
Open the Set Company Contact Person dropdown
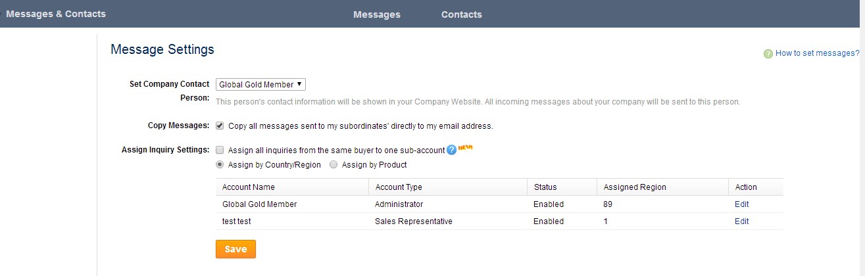pos(260,84)
